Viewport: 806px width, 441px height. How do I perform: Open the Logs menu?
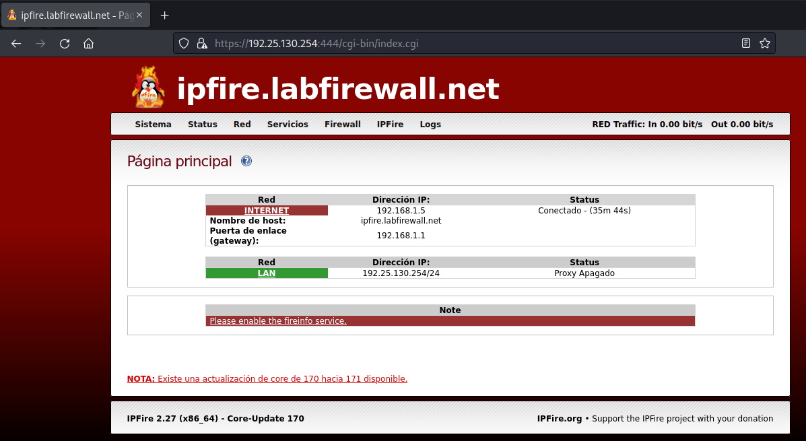430,125
